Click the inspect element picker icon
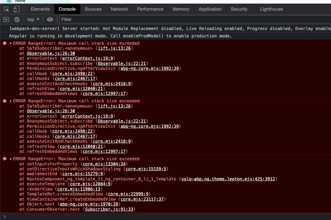 coord(7,9)
